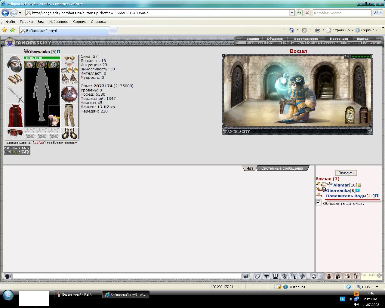Open the zoom level 100% dropdown

[x=377, y=287]
